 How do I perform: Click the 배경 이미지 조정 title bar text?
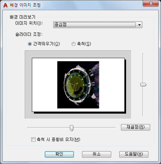[x=25, y=5]
